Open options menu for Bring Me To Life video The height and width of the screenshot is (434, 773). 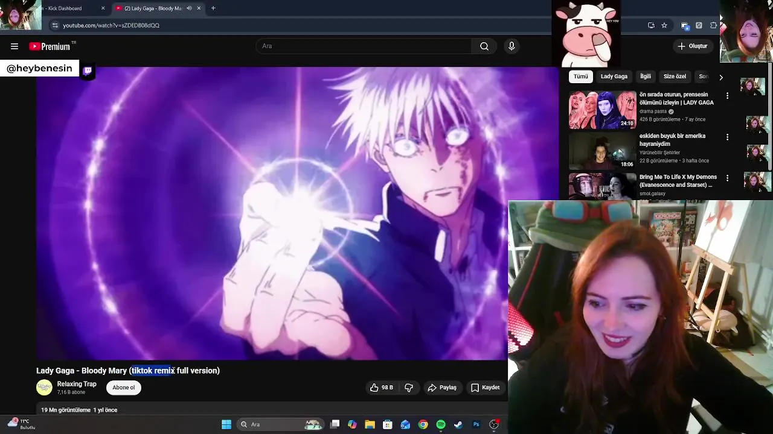coord(727,178)
